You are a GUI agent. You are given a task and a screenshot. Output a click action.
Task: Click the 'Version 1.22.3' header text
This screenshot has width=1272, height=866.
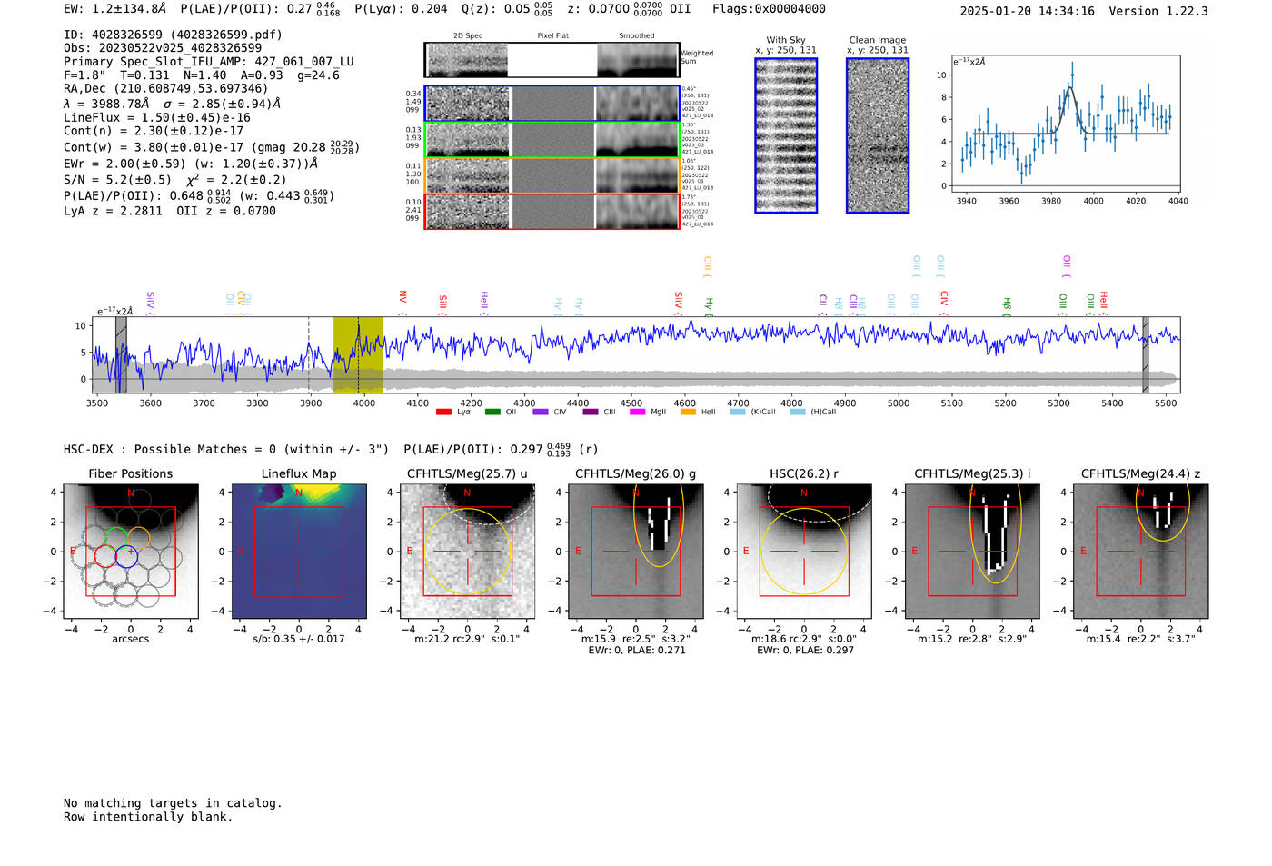pyautogui.click(x=1158, y=11)
